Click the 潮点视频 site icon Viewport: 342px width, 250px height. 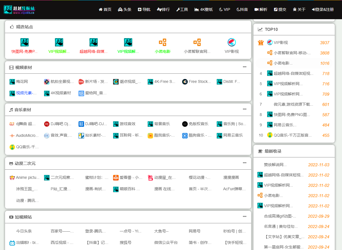click(116, 82)
